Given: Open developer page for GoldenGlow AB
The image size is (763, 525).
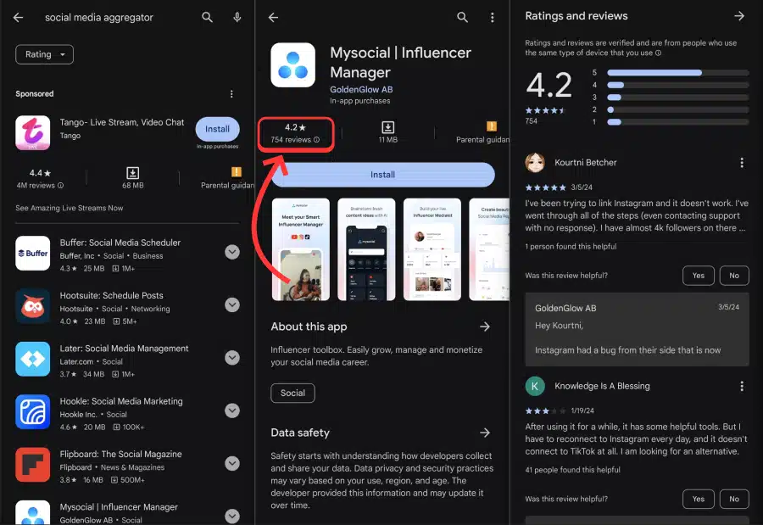Looking at the screenshot, I should [x=361, y=89].
